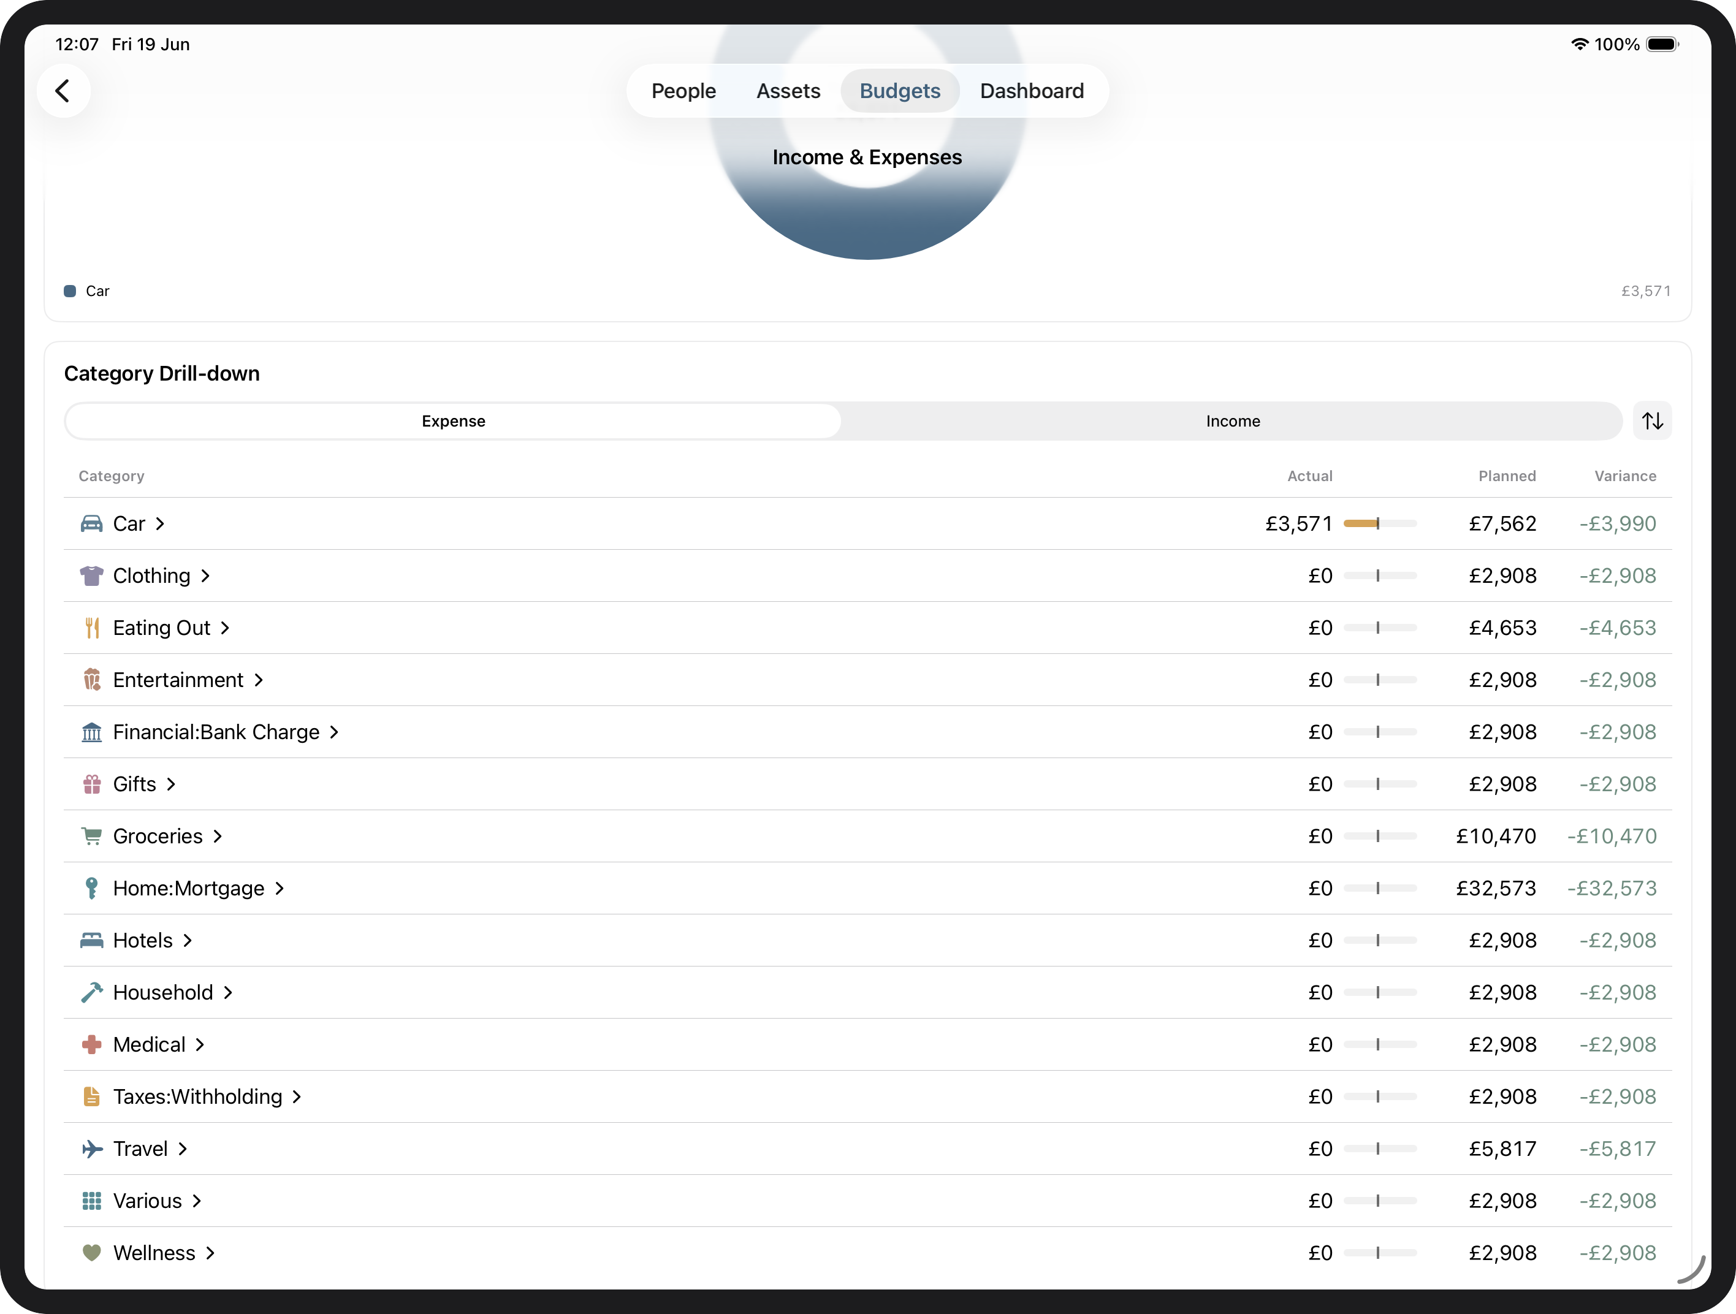This screenshot has width=1736, height=1314.
Task: Open the People tab
Action: 683,91
